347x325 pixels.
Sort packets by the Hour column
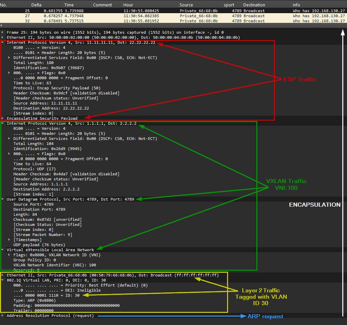coord(150,5)
